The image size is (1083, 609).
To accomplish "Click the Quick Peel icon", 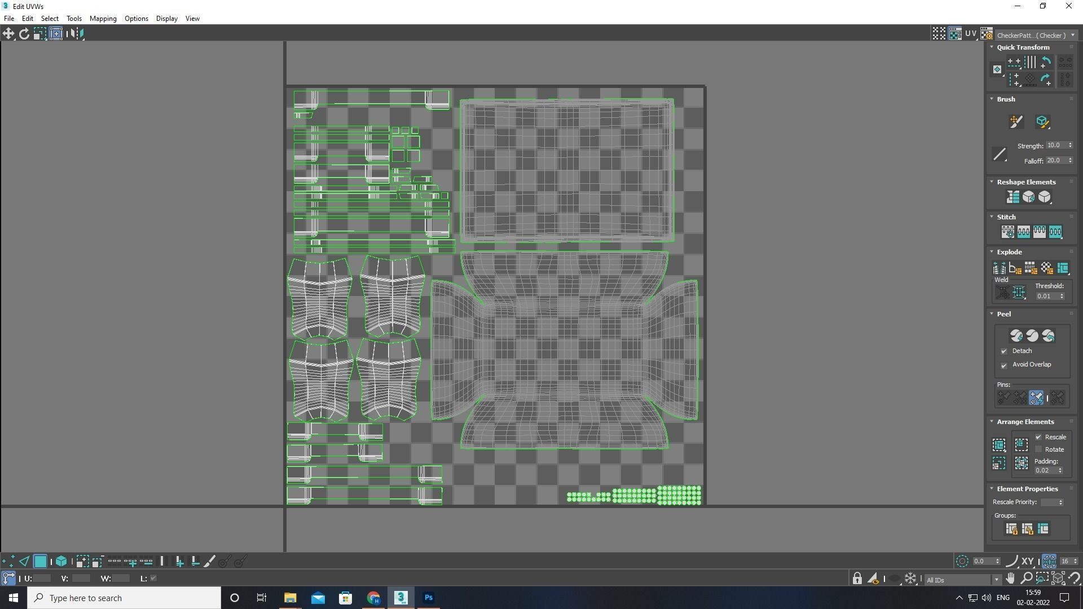I will [x=1016, y=336].
